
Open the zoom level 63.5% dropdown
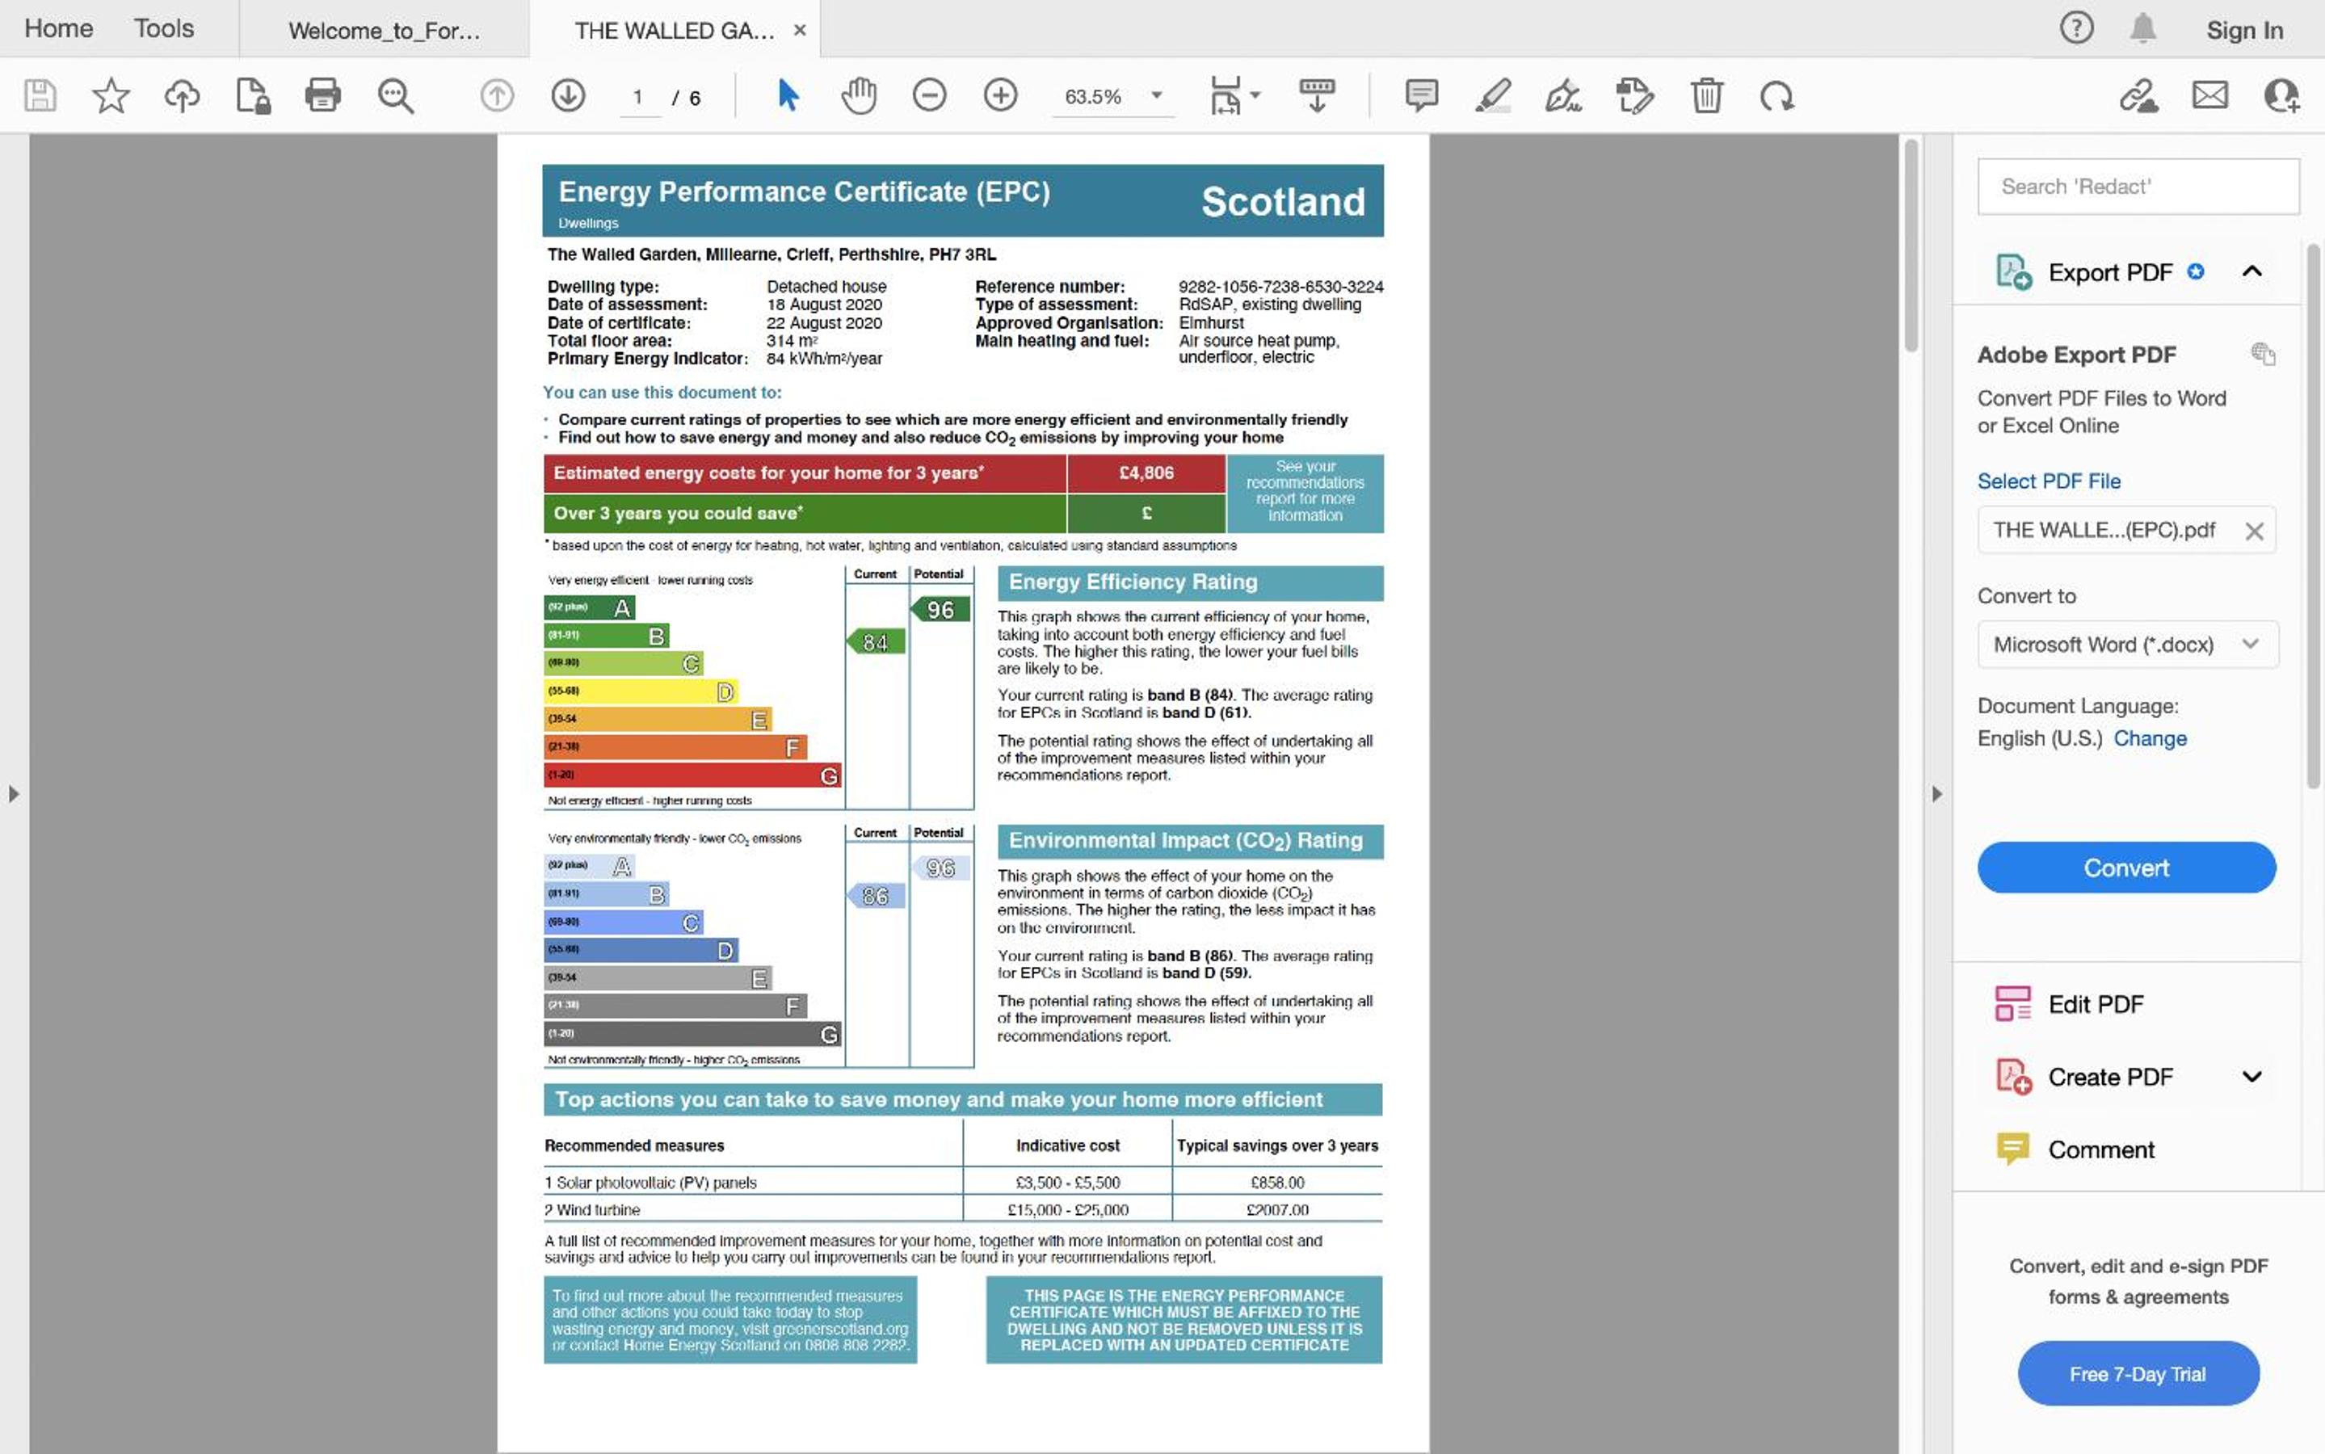1114,96
